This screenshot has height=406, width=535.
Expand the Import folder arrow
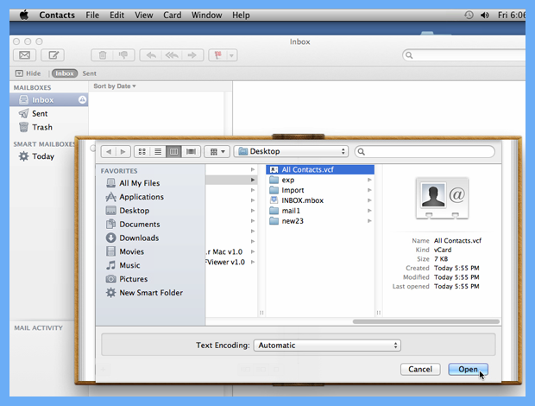pyautogui.click(x=369, y=190)
